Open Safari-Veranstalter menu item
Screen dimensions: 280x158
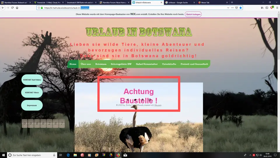(147, 64)
